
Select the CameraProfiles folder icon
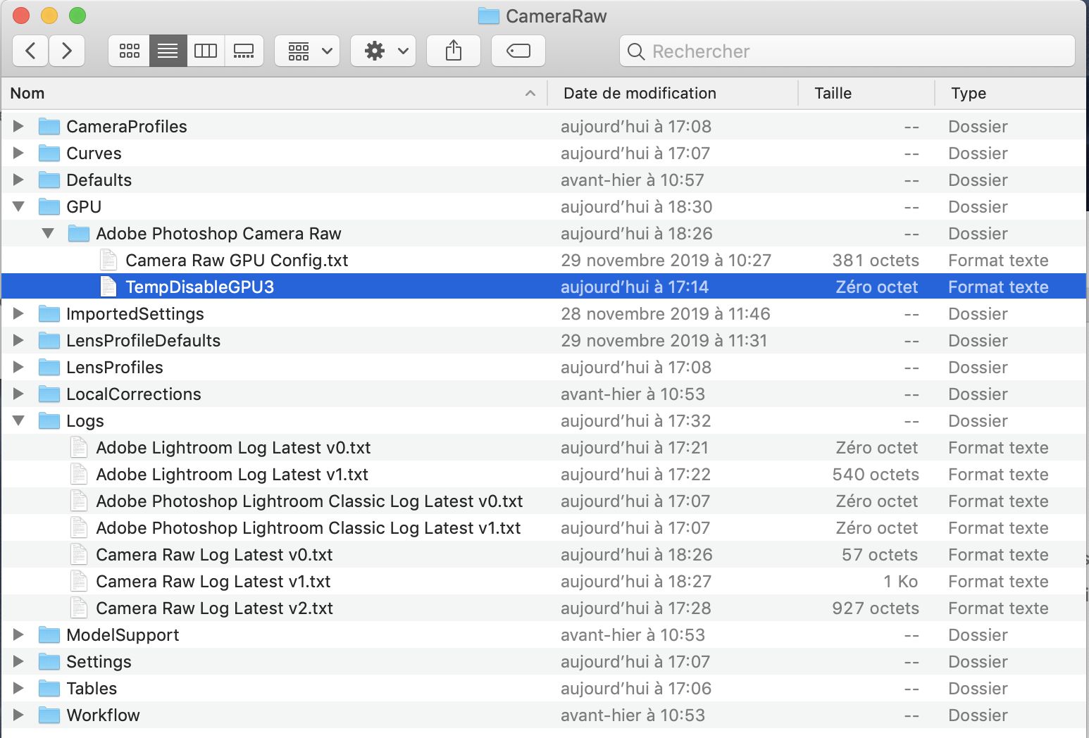pyautogui.click(x=49, y=126)
